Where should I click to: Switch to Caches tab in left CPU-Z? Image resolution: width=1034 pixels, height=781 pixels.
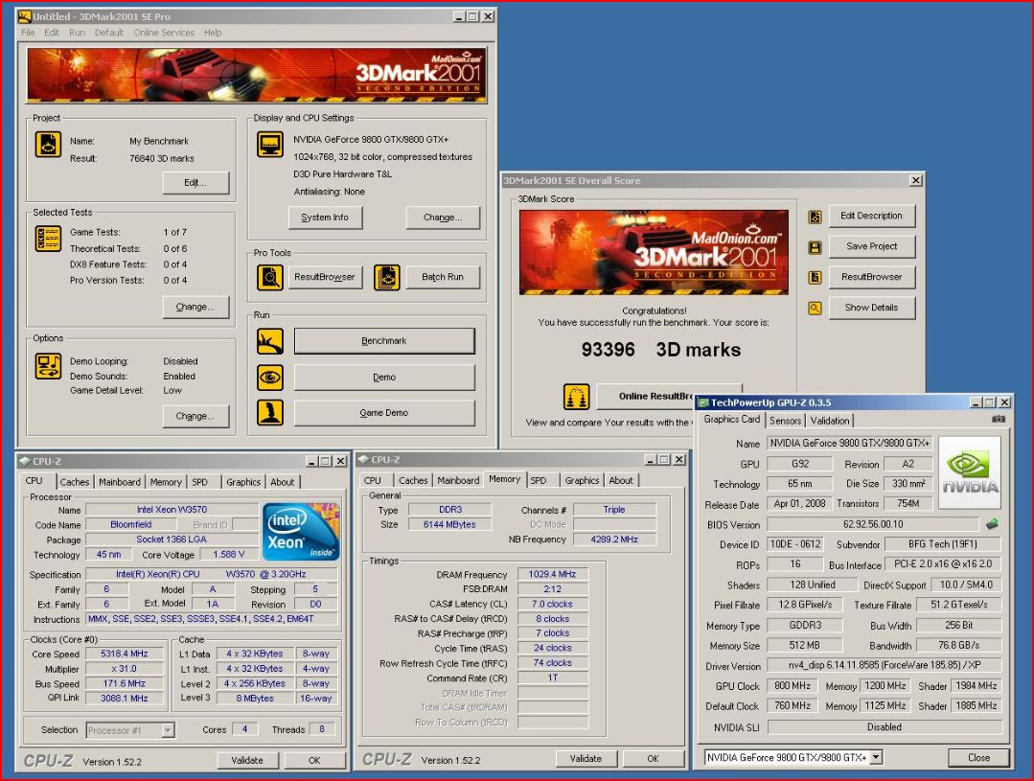pos(75,482)
